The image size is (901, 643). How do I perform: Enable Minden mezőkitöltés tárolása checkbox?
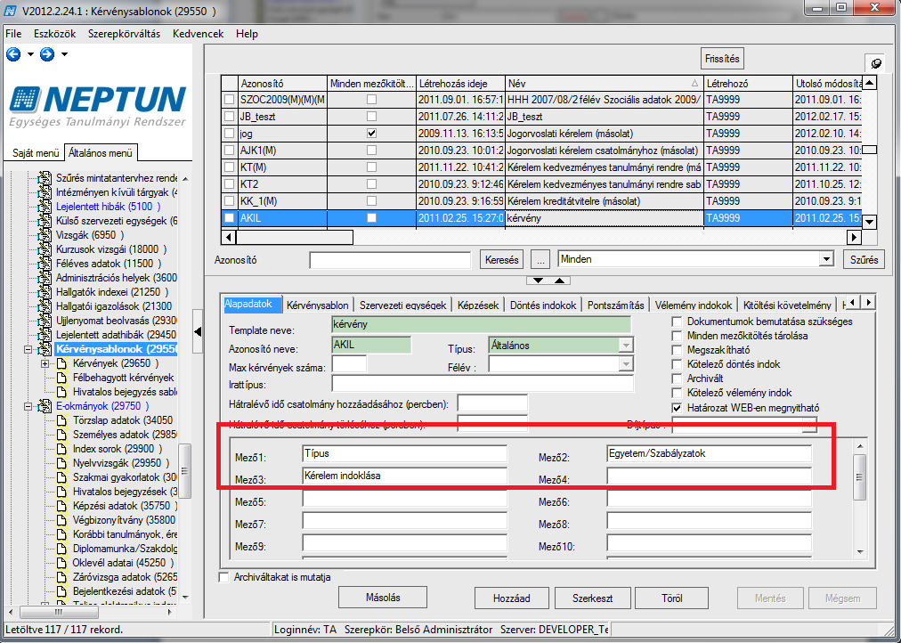(x=677, y=336)
